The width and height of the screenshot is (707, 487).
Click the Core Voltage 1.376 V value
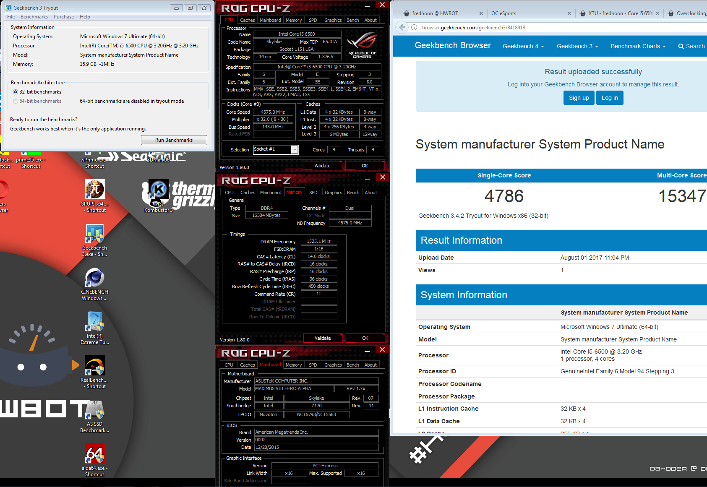coord(326,57)
